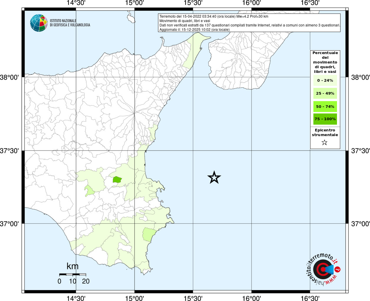
Task: Click the dark green municipality on the map
Action: point(117,180)
